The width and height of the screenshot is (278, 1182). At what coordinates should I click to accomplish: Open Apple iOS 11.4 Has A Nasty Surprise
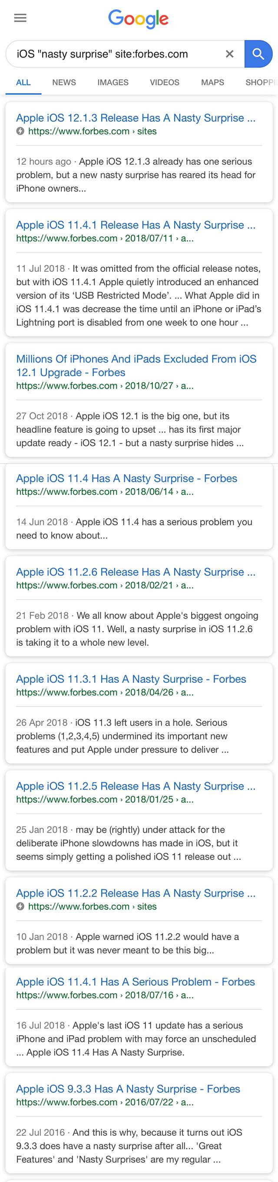[x=126, y=478]
